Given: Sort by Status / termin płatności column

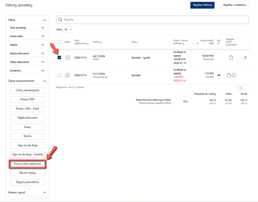Looking at the screenshot, I should (183, 44).
